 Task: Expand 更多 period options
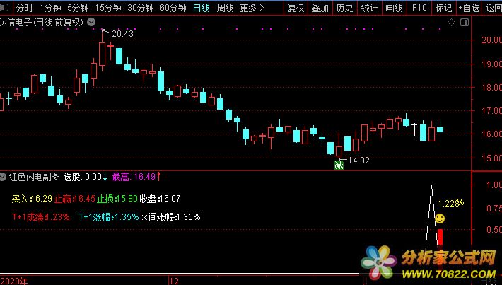(x=252, y=8)
